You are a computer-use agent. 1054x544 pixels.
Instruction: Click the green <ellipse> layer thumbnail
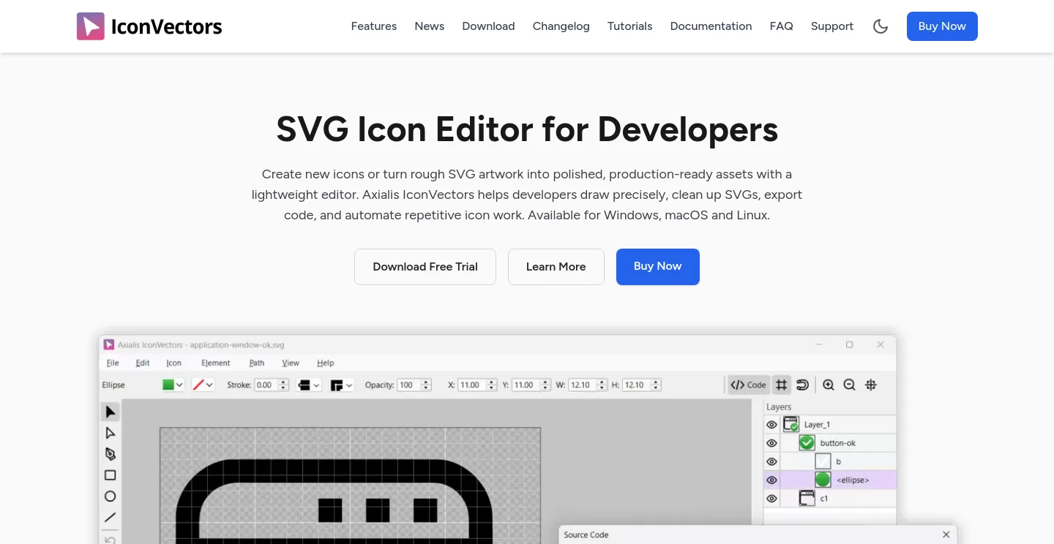click(x=823, y=480)
